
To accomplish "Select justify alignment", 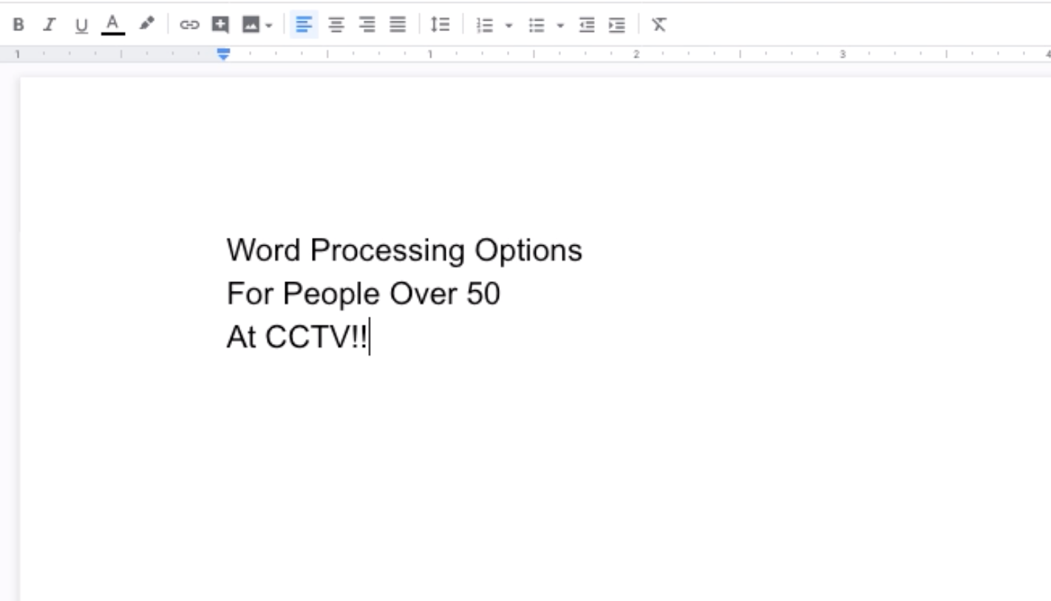I will 398,25.
